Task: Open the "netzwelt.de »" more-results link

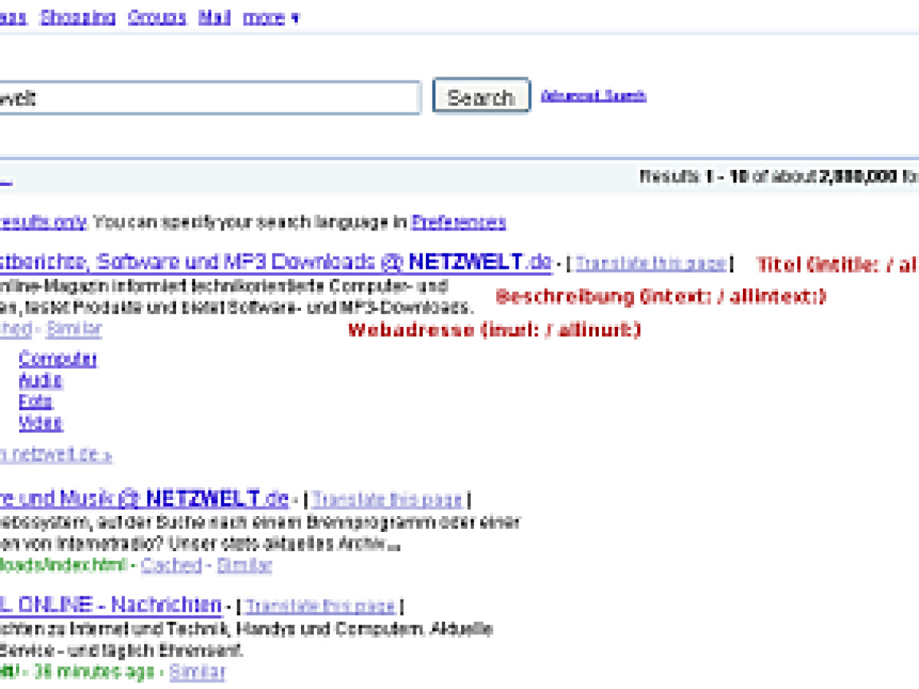Action: tap(55, 455)
